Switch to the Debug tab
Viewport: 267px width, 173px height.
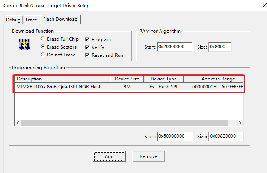pyautogui.click(x=14, y=20)
